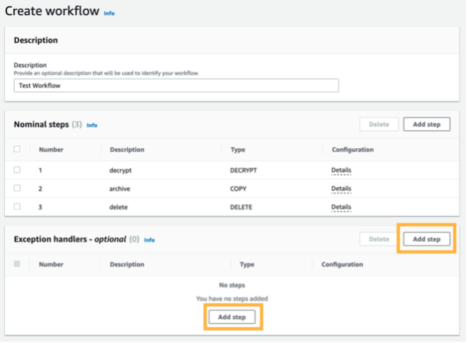468x344 pixels.
Task: Click Type column header in Exception handlers table
Action: point(247,264)
